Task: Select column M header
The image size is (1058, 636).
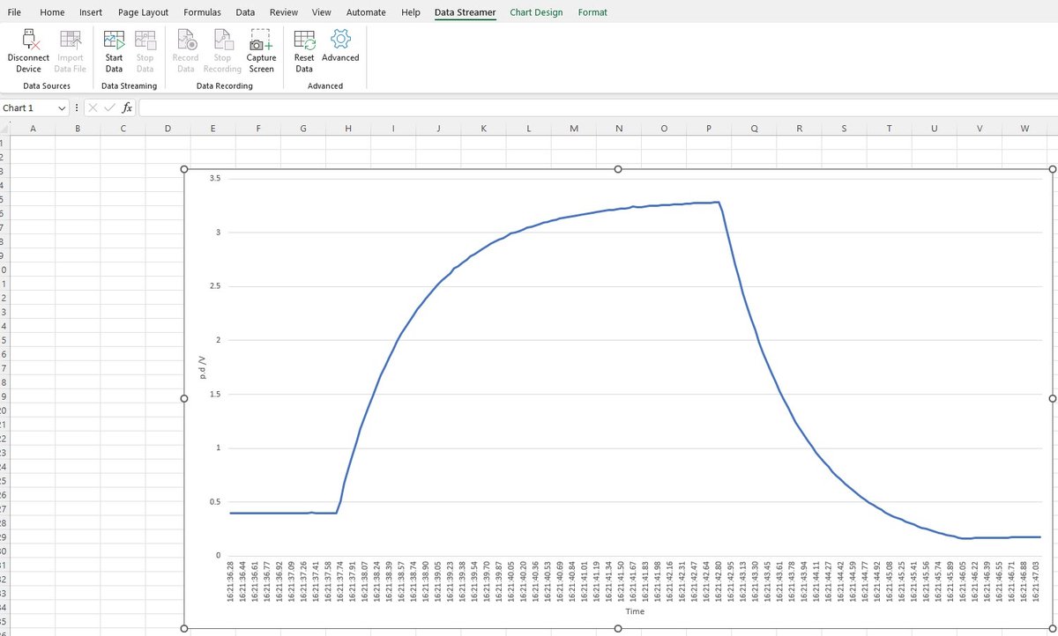Action: [x=574, y=129]
